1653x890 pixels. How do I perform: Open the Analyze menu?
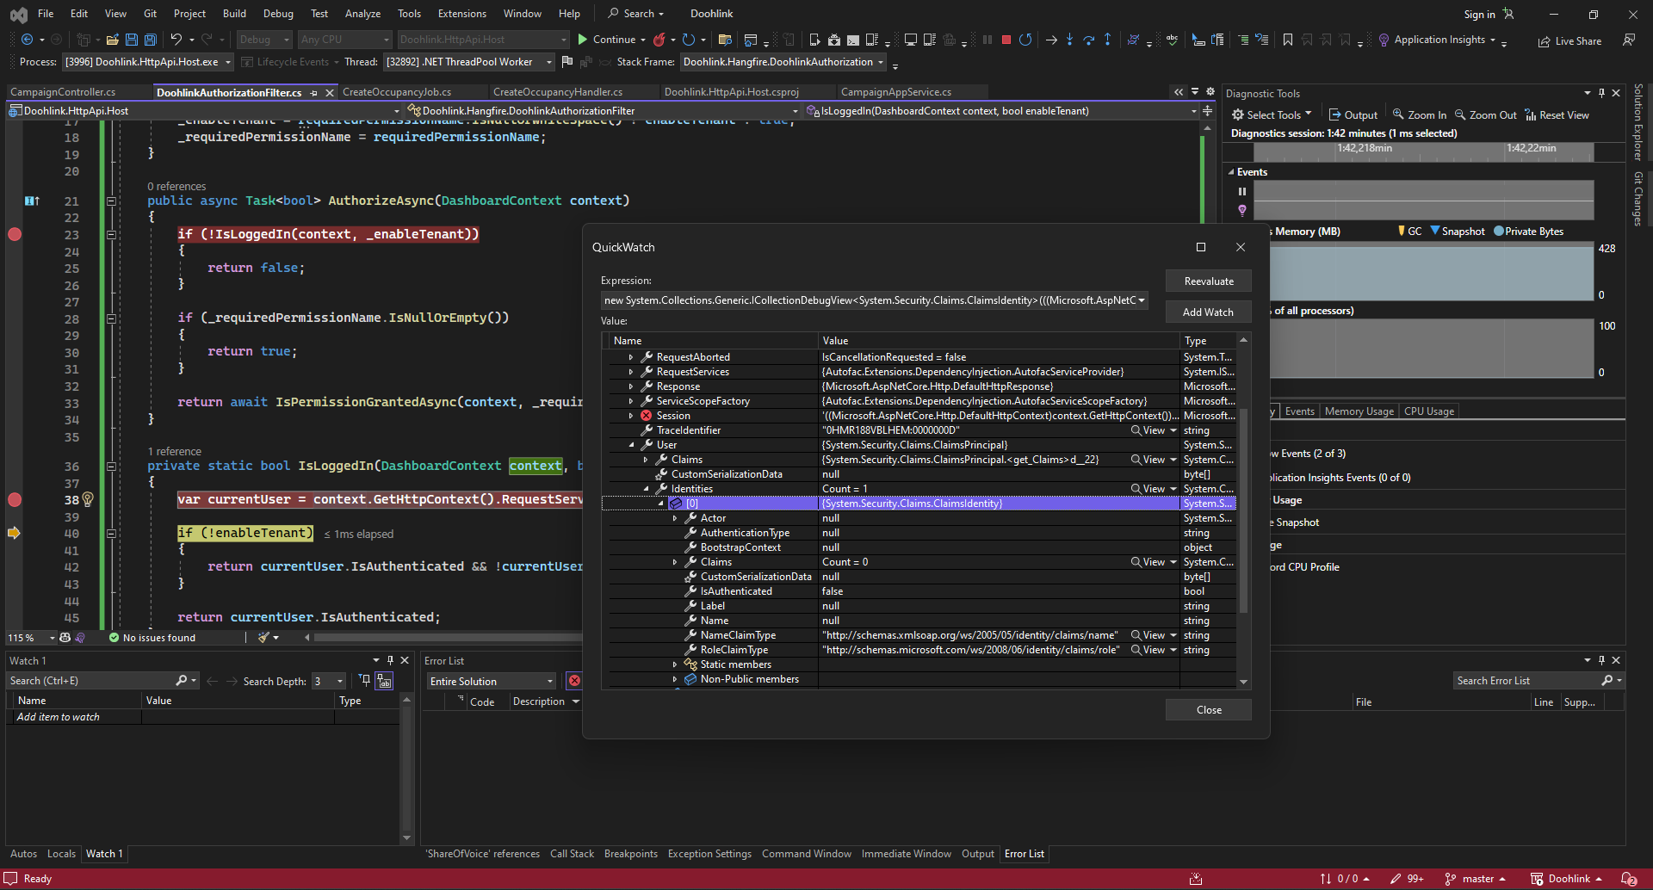pos(362,14)
